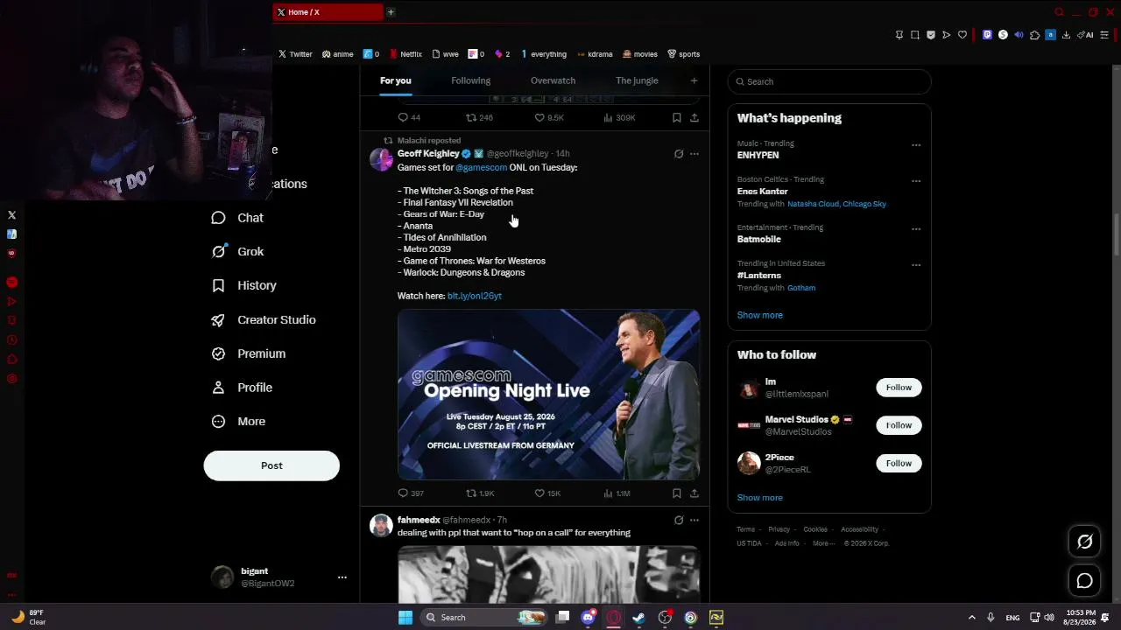Open more options on Geoff Keighley's post
This screenshot has width=1121, height=630.
pos(694,154)
